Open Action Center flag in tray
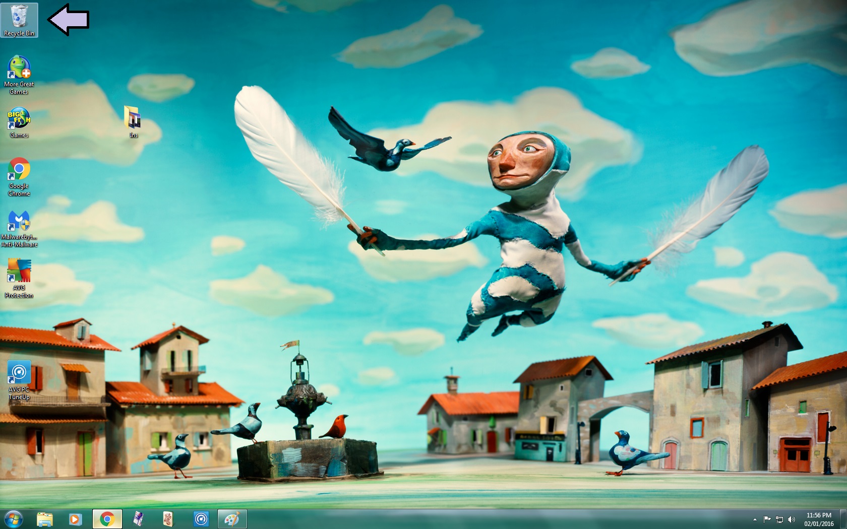Screen dimensions: 847x529 point(767,519)
